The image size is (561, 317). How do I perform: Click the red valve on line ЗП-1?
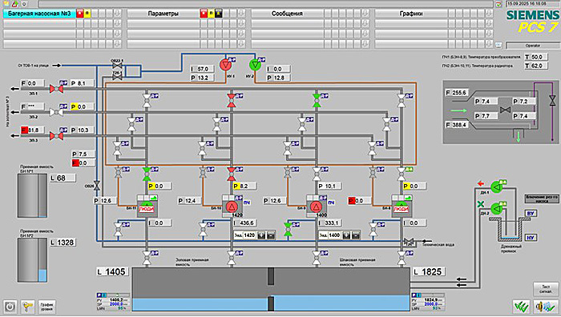coord(56,88)
